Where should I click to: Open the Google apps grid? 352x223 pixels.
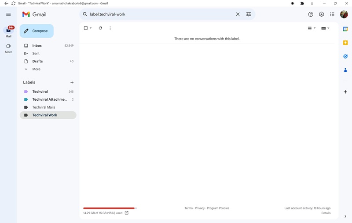(332, 15)
